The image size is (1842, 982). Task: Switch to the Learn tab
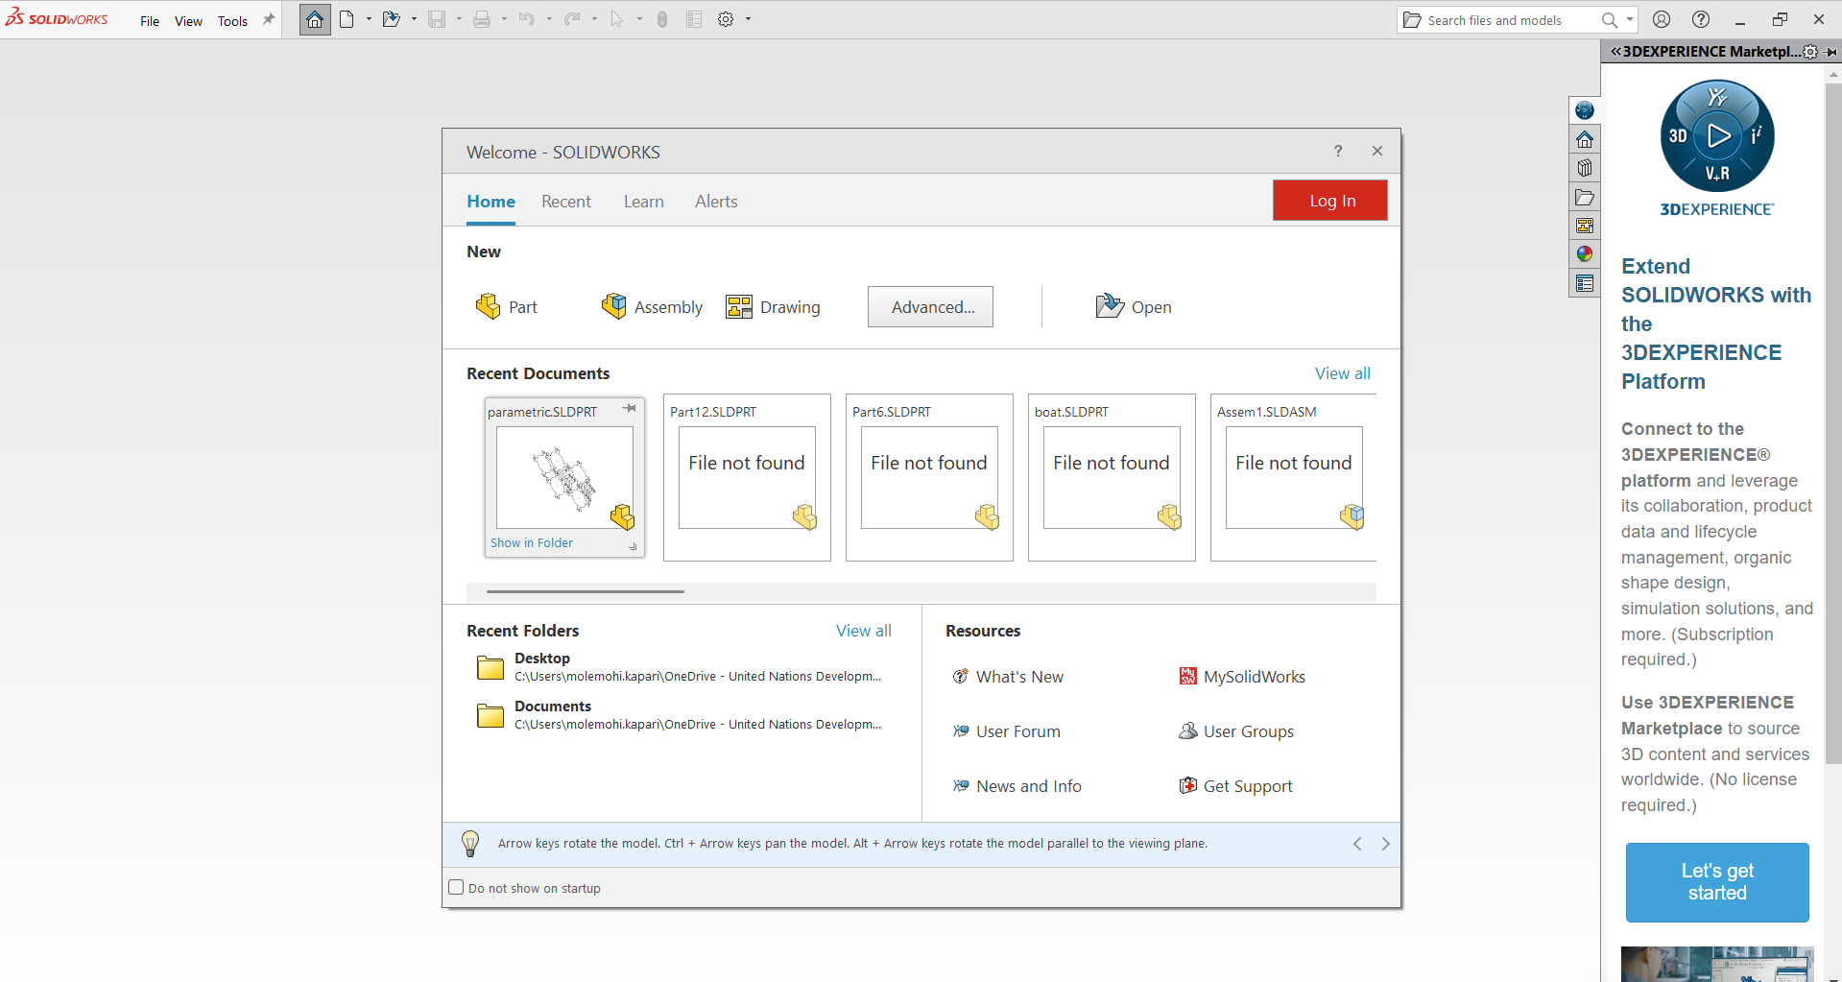click(x=644, y=202)
